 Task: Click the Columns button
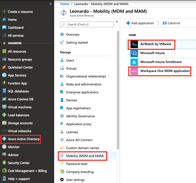click(171, 23)
